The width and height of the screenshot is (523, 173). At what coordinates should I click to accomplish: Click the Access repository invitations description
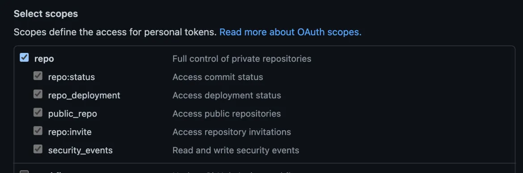(232, 132)
